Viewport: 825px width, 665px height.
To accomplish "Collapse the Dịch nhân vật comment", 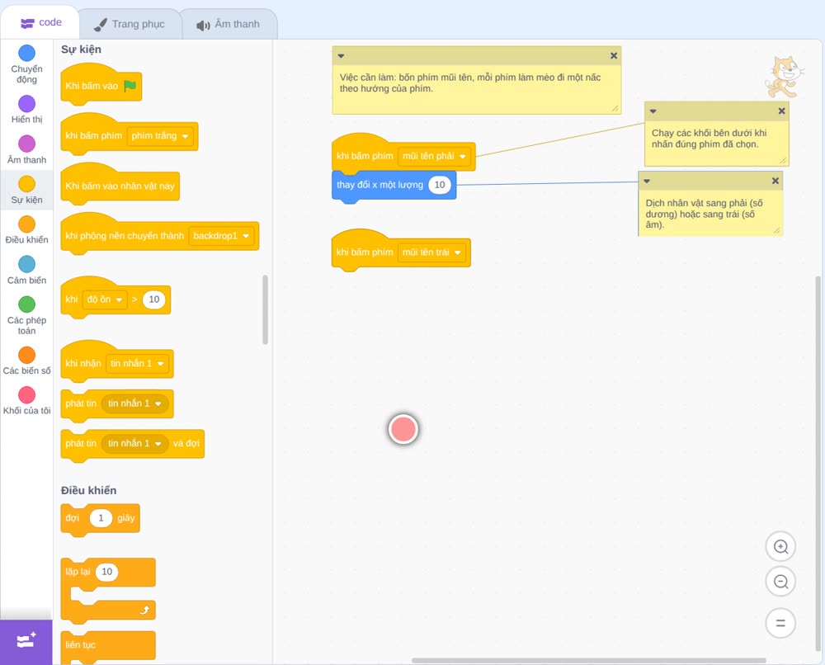I will coord(647,181).
